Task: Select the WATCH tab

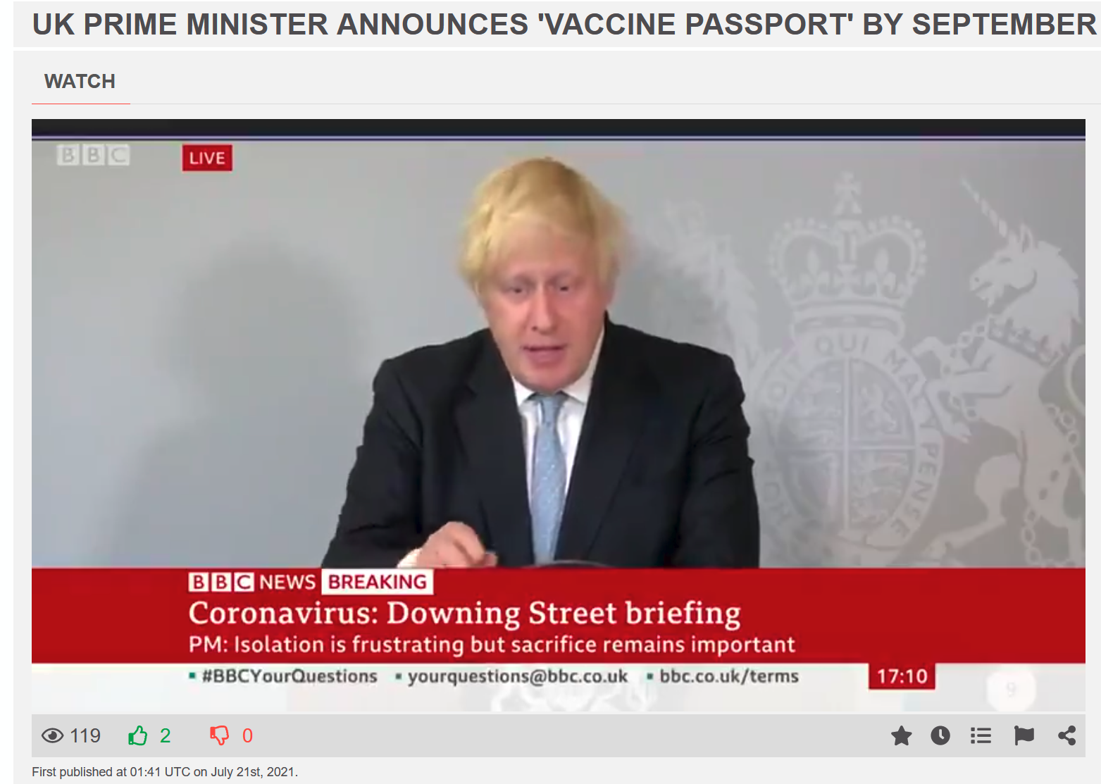Action: click(80, 82)
